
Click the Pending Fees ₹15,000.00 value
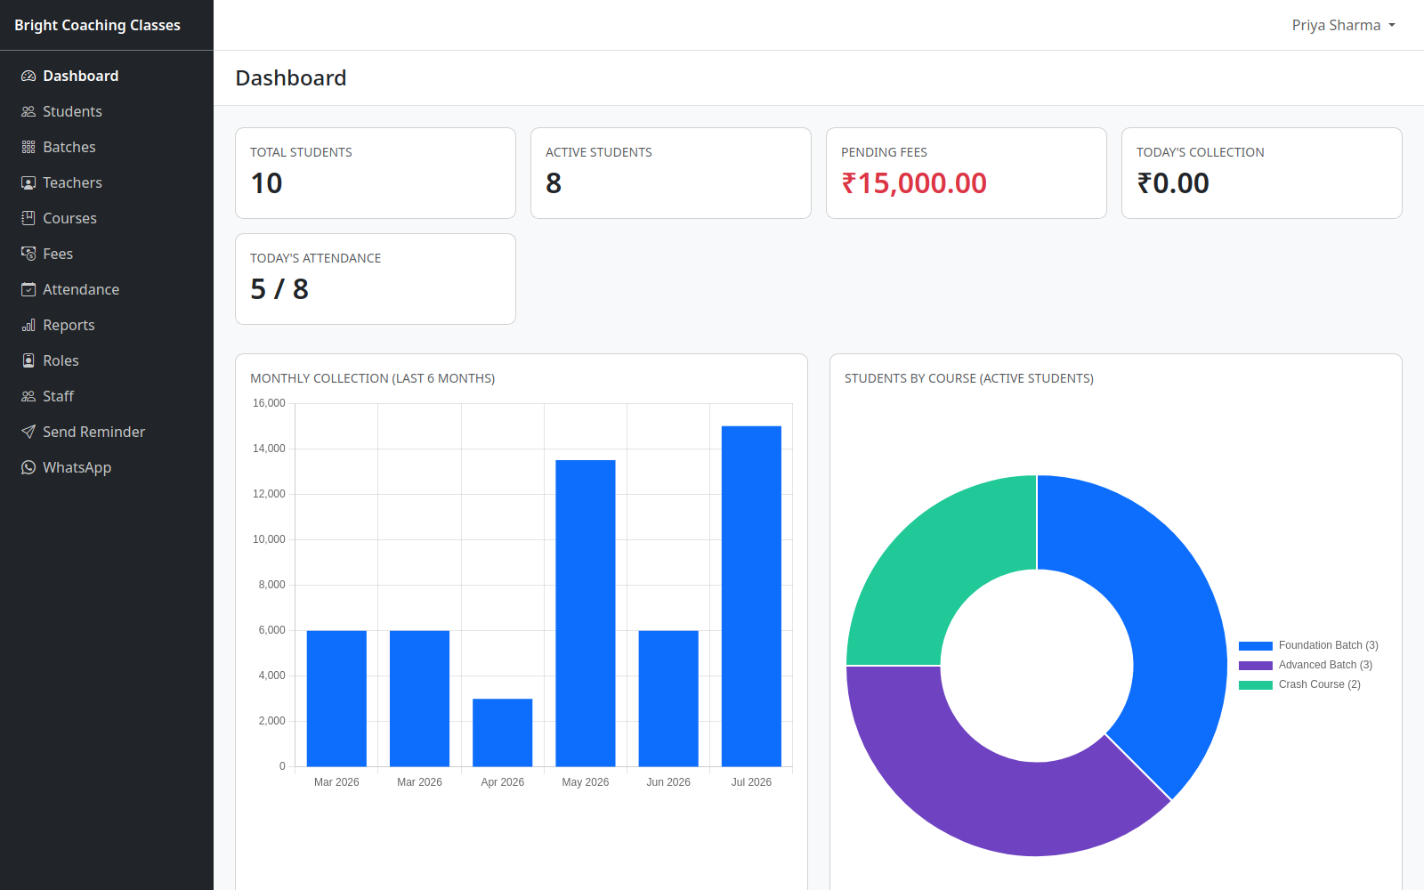pyautogui.click(x=914, y=183)
